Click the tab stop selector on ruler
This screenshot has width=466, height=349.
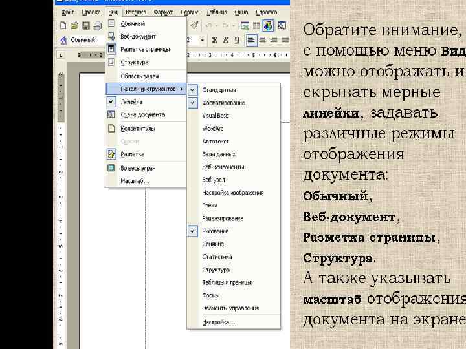61,55
